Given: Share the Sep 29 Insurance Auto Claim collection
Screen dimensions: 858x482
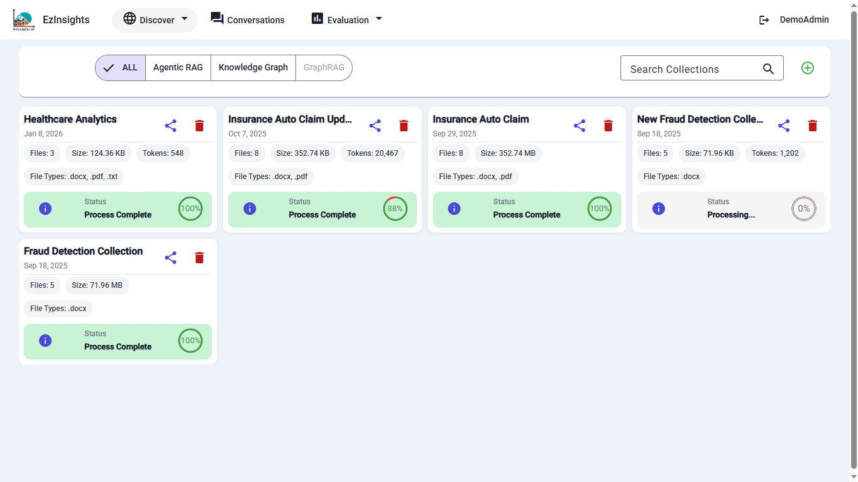Looking at the screenshot, I should point(580,126).
